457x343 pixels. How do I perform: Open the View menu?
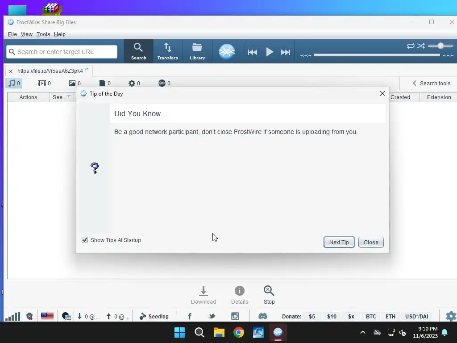pyautogui.click(x=26, y=34)
